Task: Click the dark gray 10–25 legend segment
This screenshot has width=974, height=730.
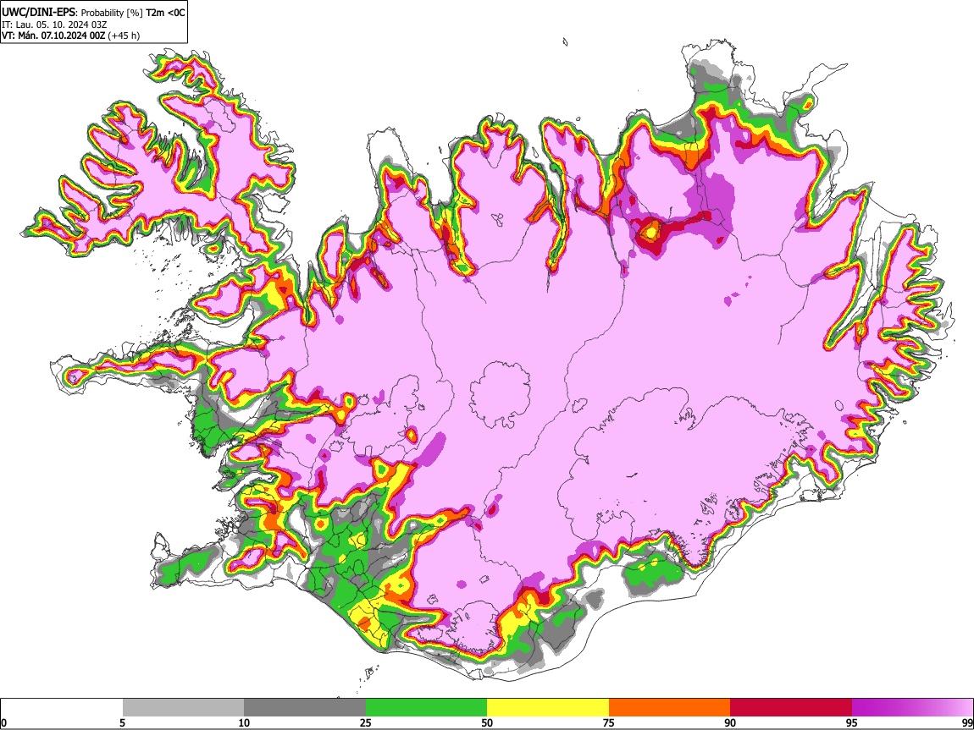Action: pyautogui.click(x=305, y=708)
